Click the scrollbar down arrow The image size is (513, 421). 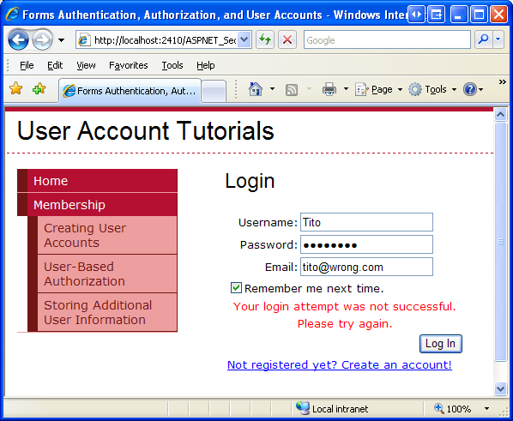(500, 389)
